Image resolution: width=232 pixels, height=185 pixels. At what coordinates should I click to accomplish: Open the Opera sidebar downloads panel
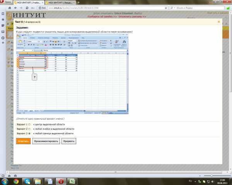3,32
